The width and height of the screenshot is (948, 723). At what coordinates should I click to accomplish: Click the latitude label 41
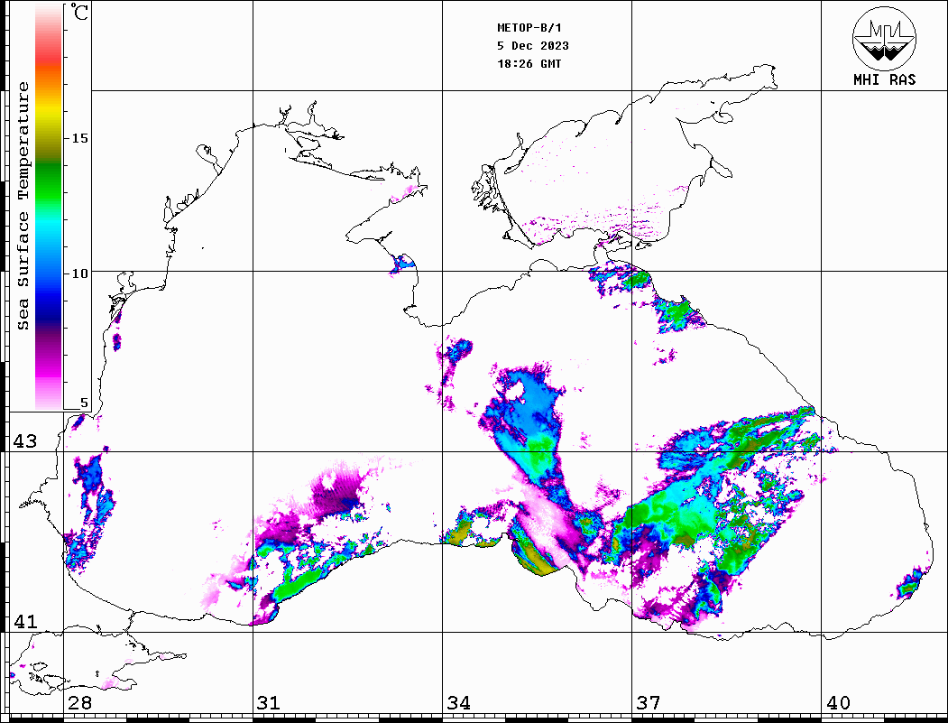pyautogui.click(x=23, y=622)
